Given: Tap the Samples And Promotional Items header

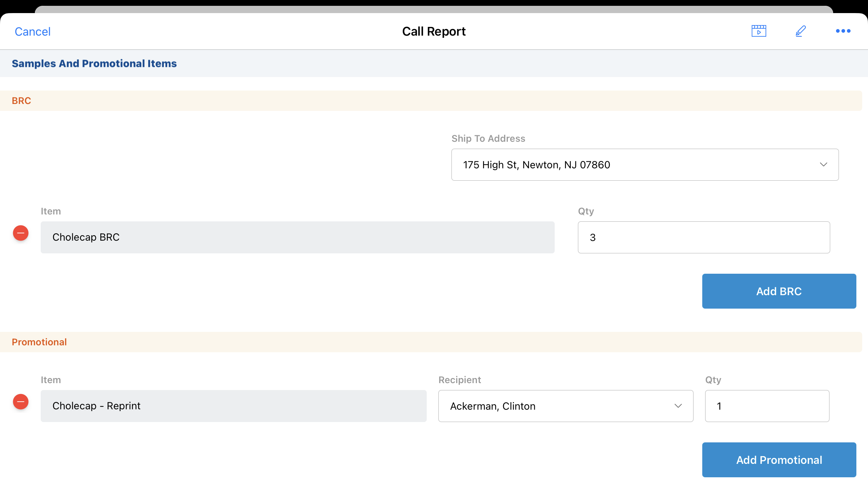Looking at the screenshot, I should (94, 64).
